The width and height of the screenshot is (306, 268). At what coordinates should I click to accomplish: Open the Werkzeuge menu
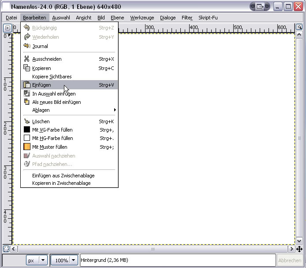coord(142,18)
